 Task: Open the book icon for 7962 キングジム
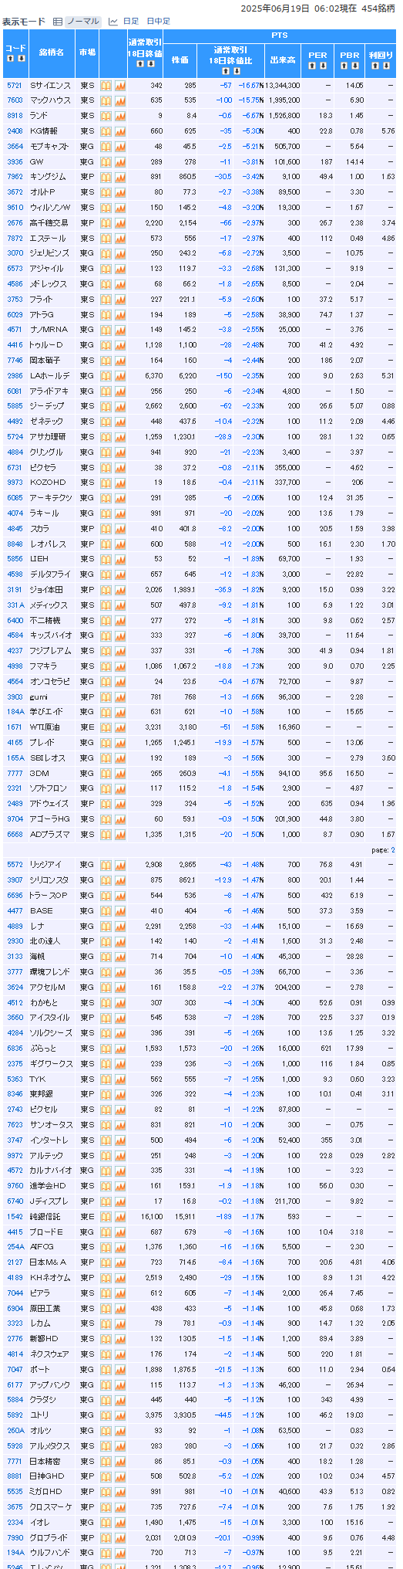(106, 177)
